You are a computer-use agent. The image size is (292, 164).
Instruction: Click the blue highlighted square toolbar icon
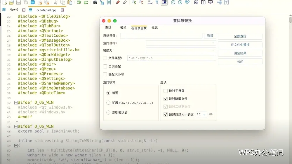(33, 2)
